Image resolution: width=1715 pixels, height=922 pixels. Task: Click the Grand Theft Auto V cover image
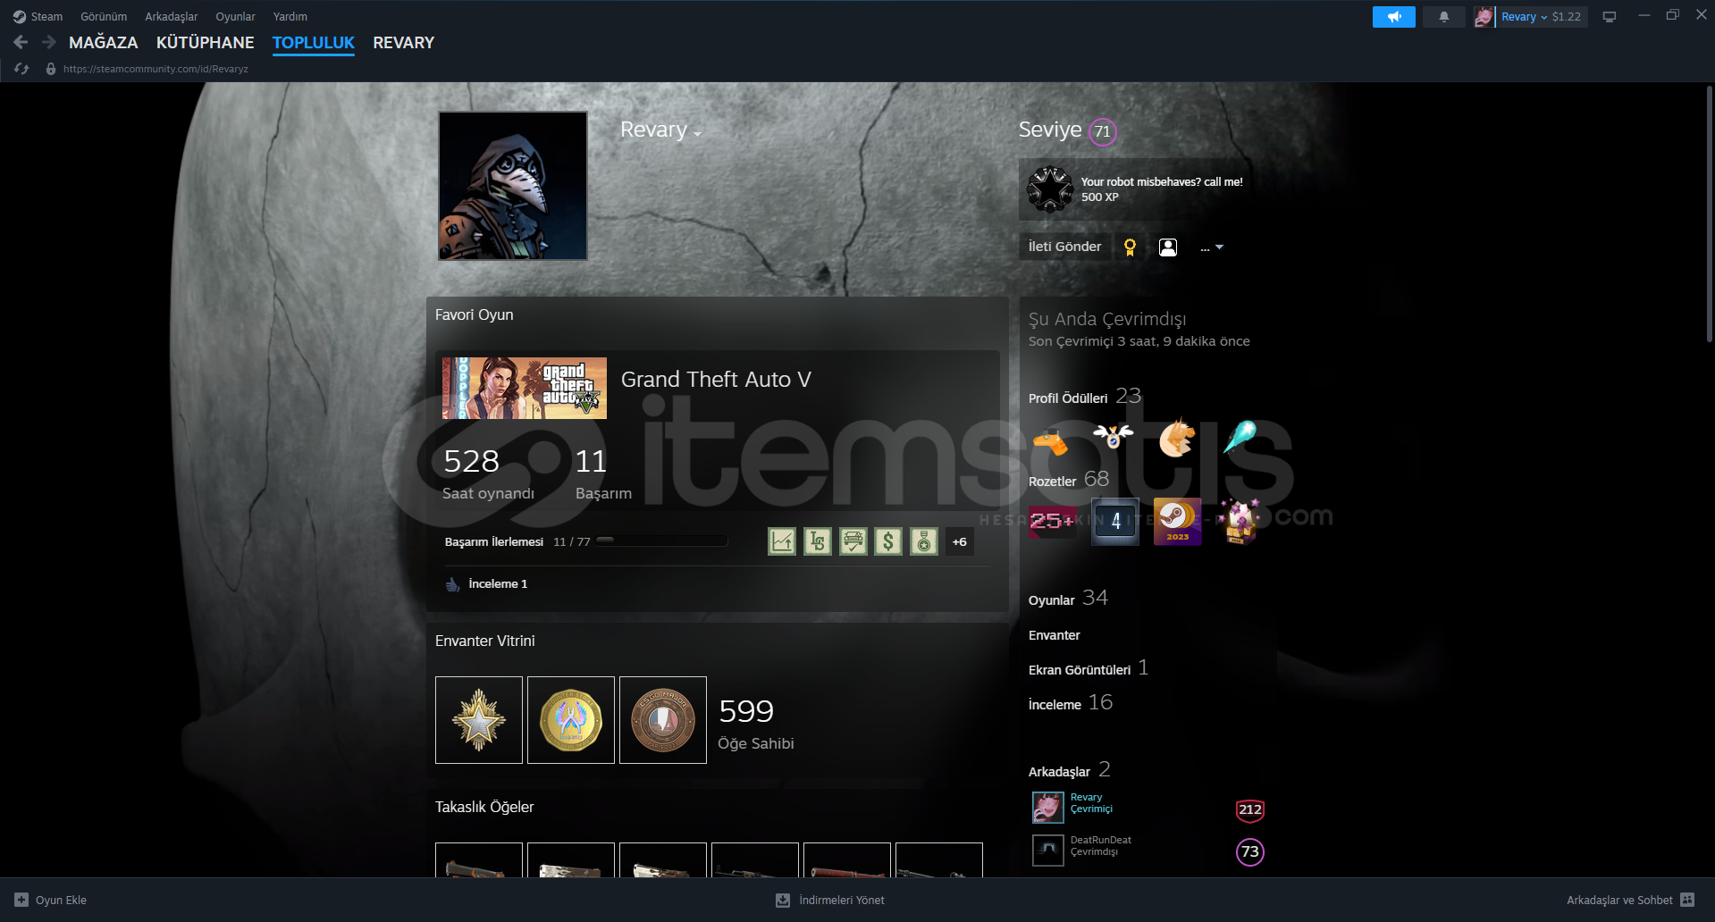pos(525,389)
